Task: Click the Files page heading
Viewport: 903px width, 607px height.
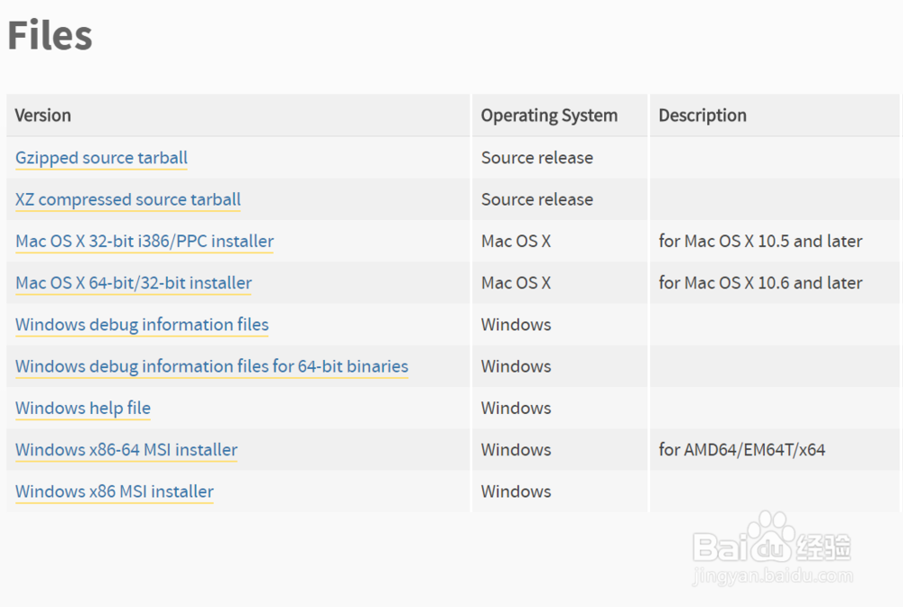Action: pos(50,35)
